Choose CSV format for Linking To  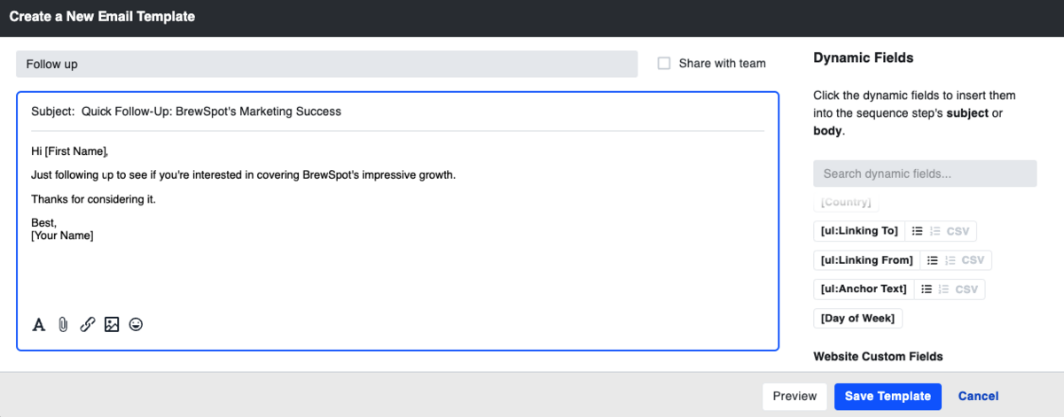click(958, 231)
